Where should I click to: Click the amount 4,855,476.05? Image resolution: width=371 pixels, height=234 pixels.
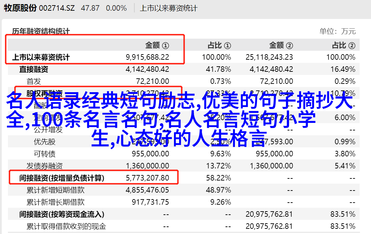[147, 190]
